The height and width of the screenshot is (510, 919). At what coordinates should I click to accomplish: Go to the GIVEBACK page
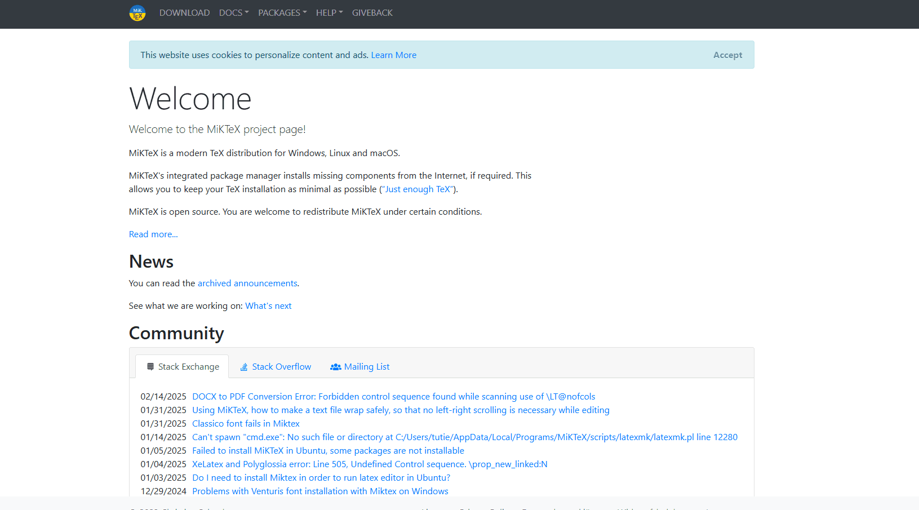(372, 13)
